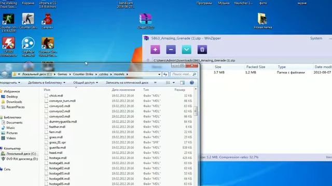Select the Новая папка desktop folder
The image size is (332, 186).
point(263,21)
